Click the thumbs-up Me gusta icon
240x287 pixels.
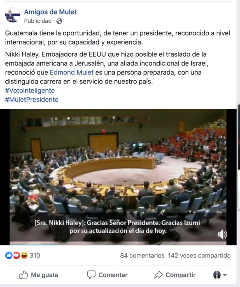(24, 275)
